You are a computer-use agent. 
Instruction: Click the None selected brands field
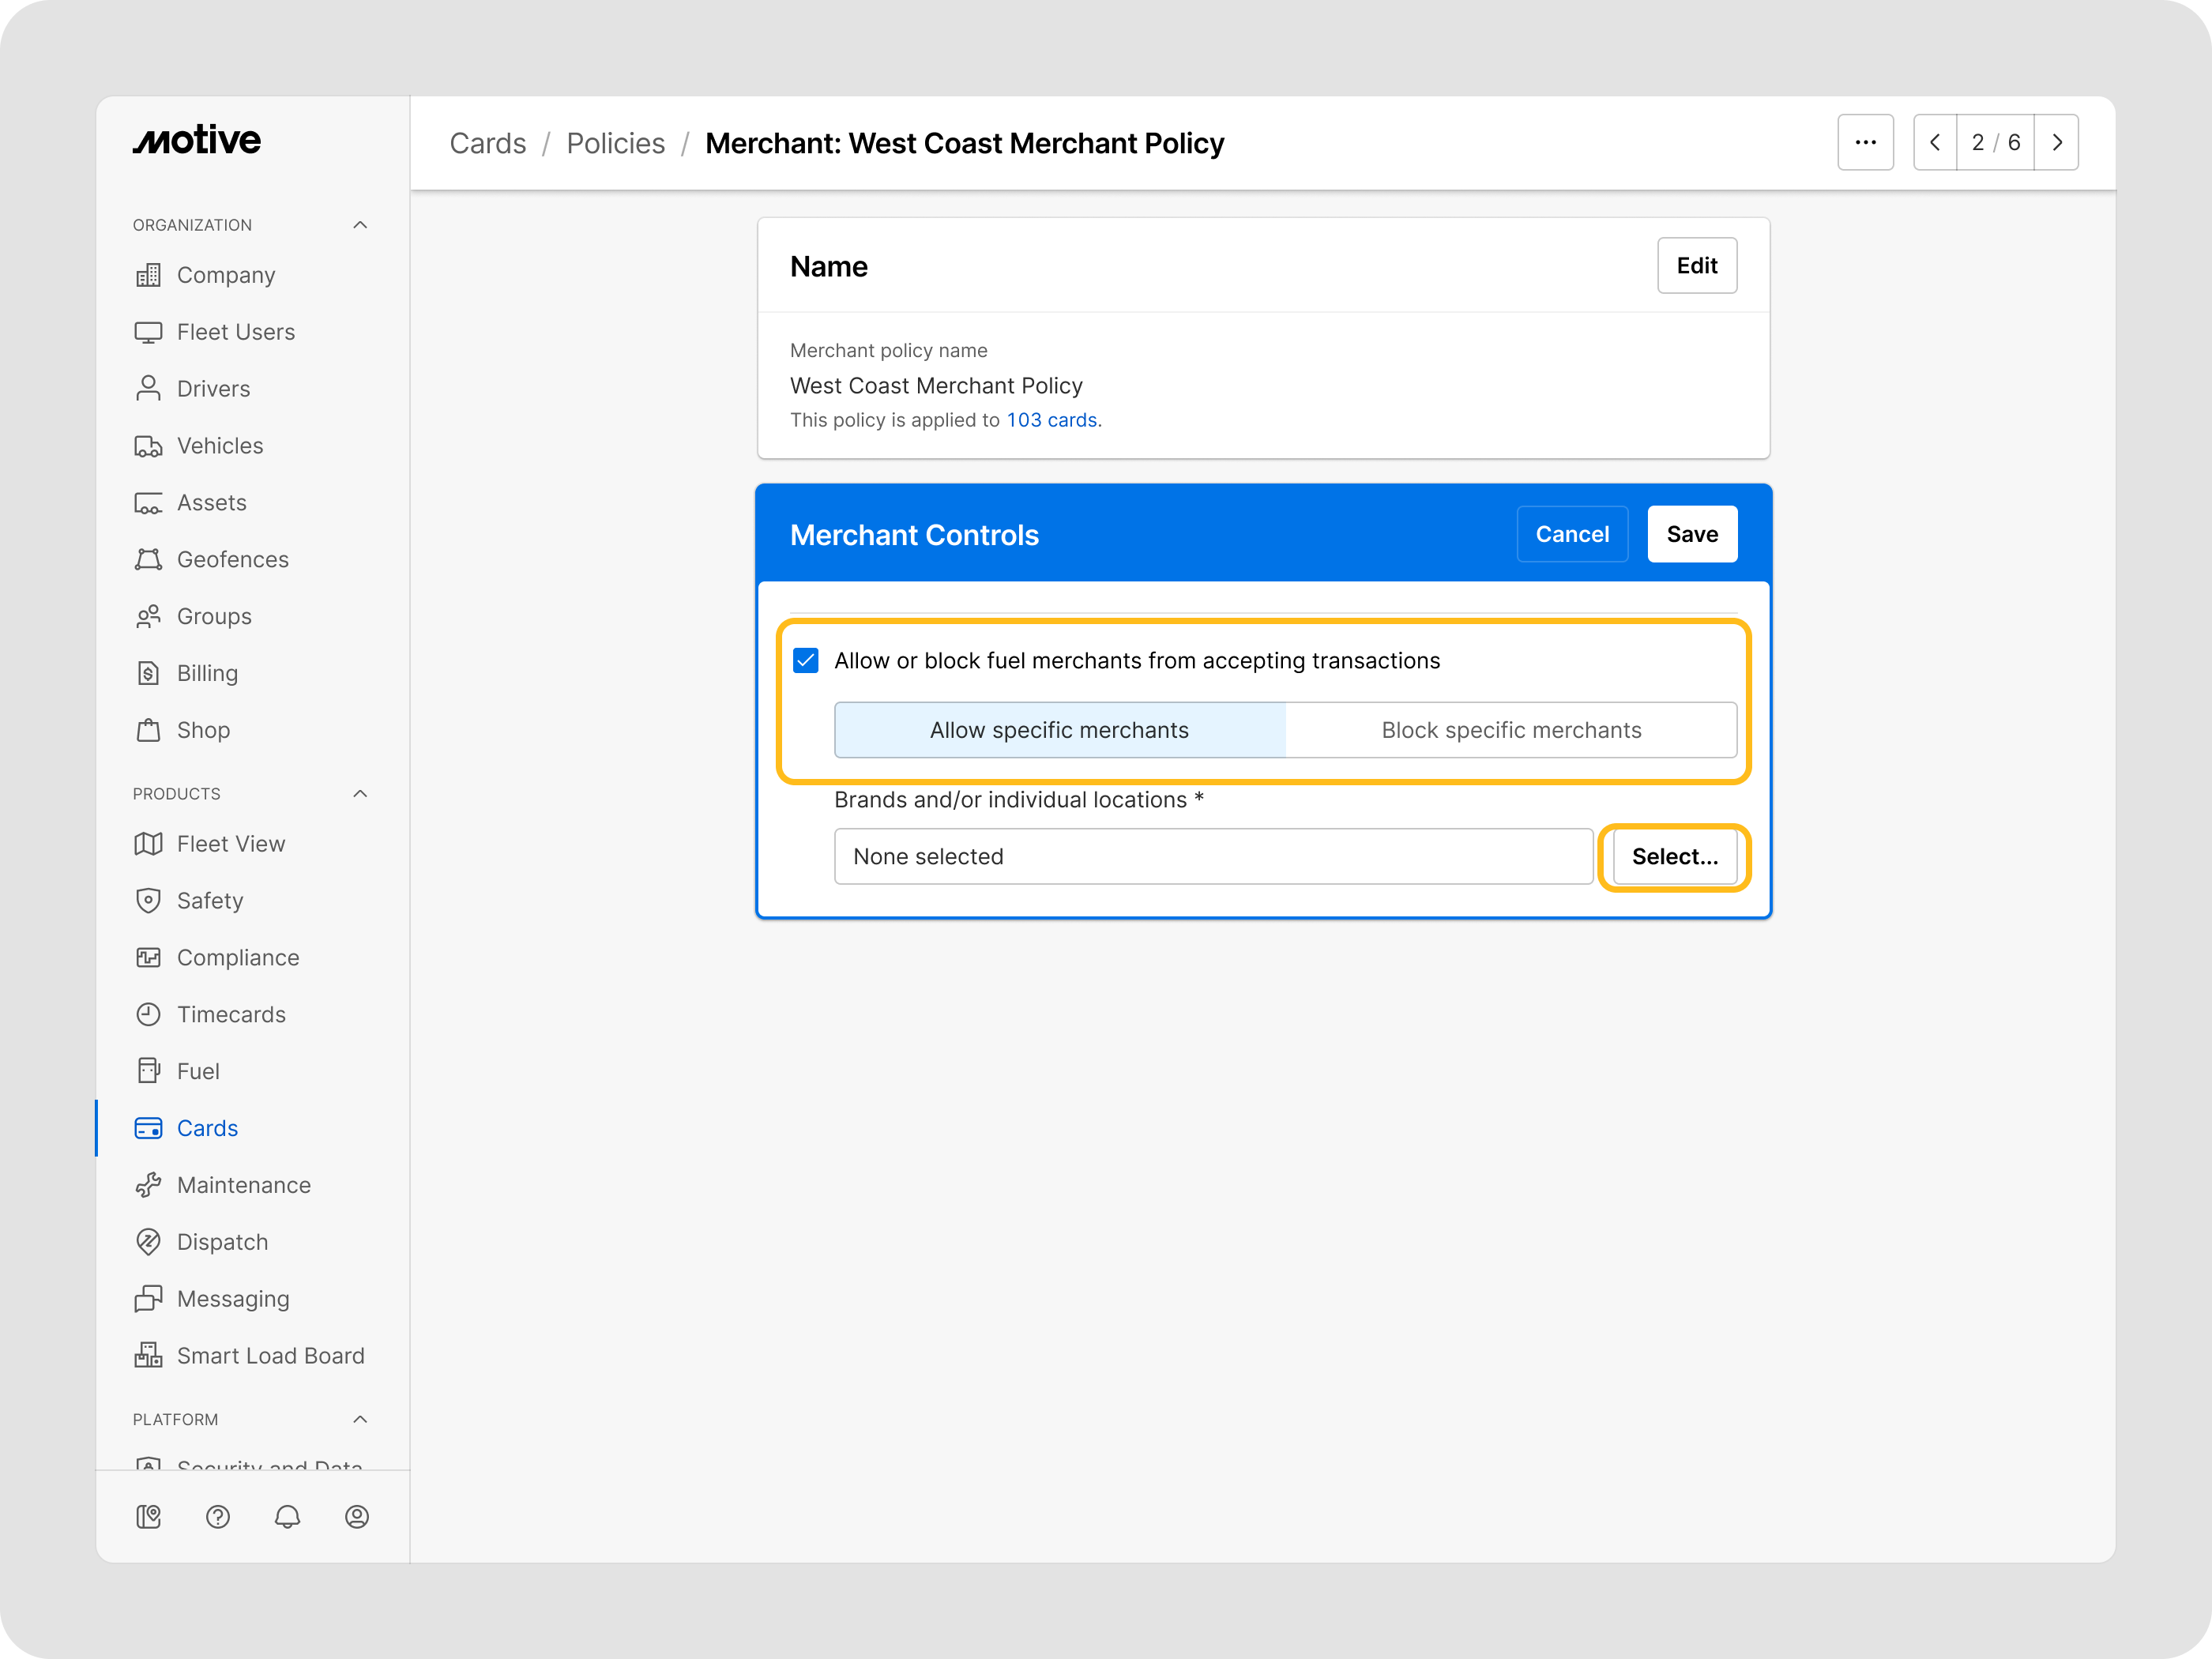coord(1212,857)
